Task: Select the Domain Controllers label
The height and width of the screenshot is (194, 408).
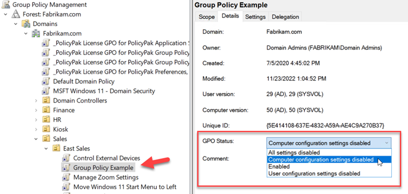Action: [80, 100]
